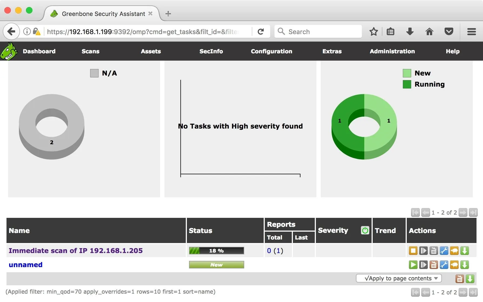
Task: Open the browser bookmarks list icon
Action: point(390,32)
